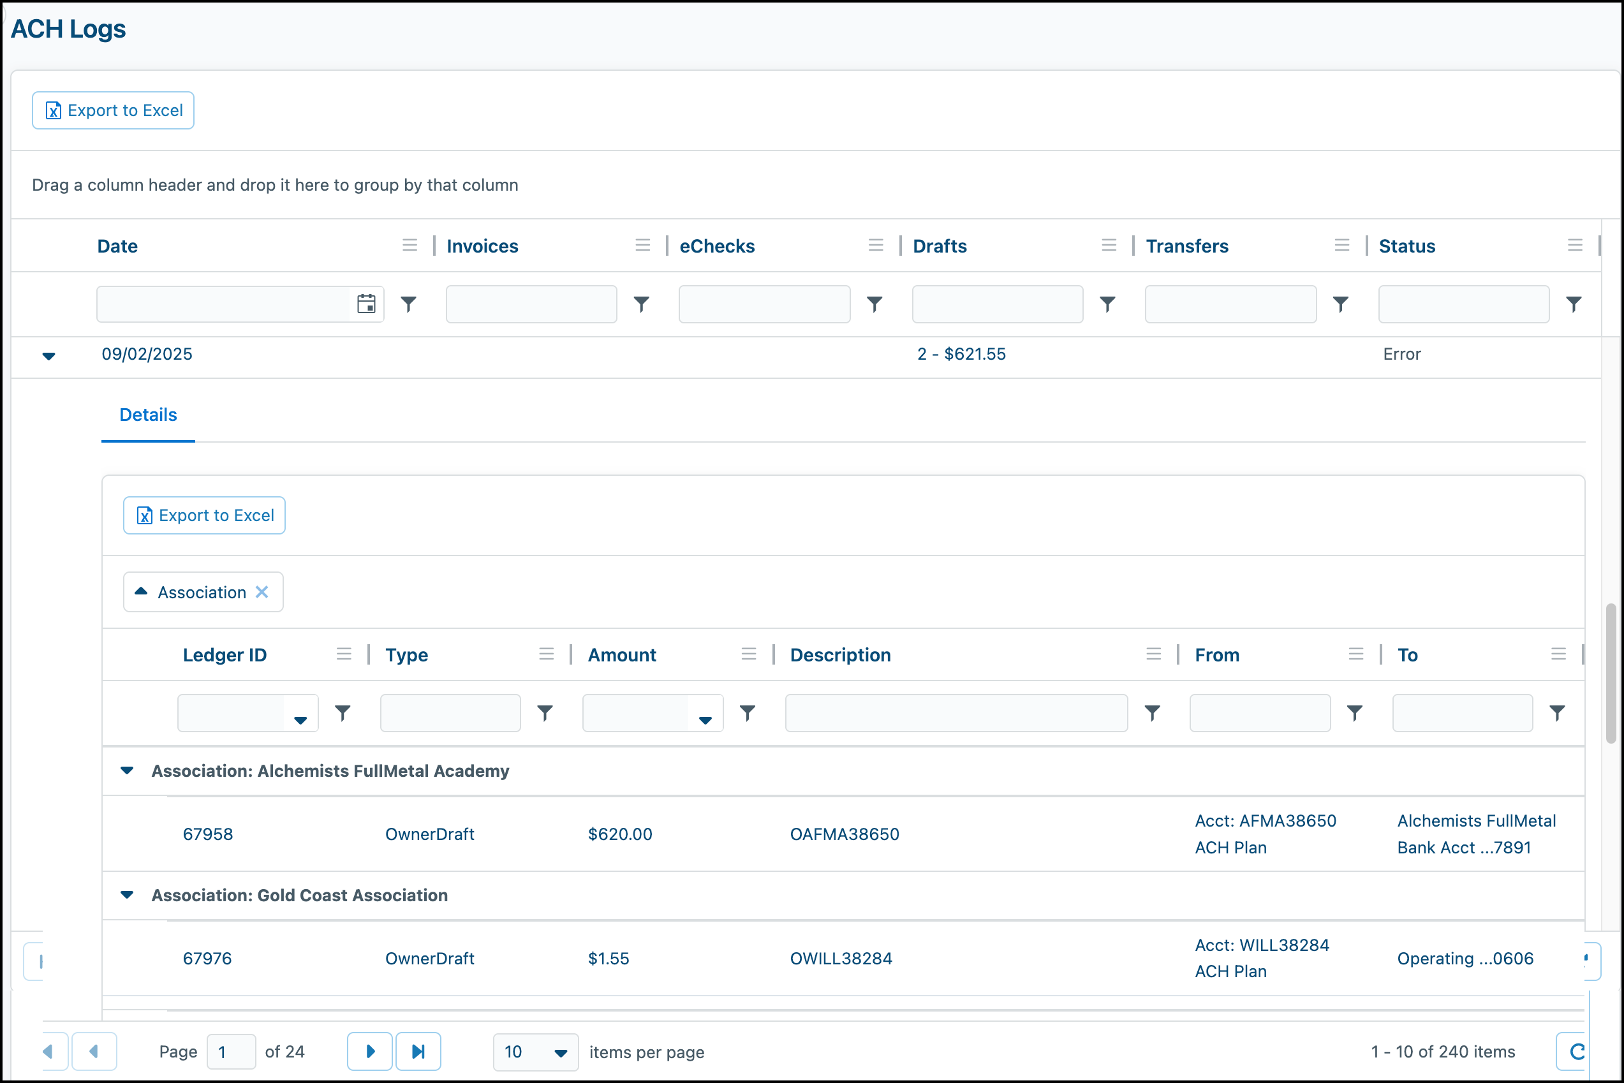Screen dimensions: 1624x1083
Task: Collapse the 09/02/2025 log row
Action: click(x=48, y=356)
